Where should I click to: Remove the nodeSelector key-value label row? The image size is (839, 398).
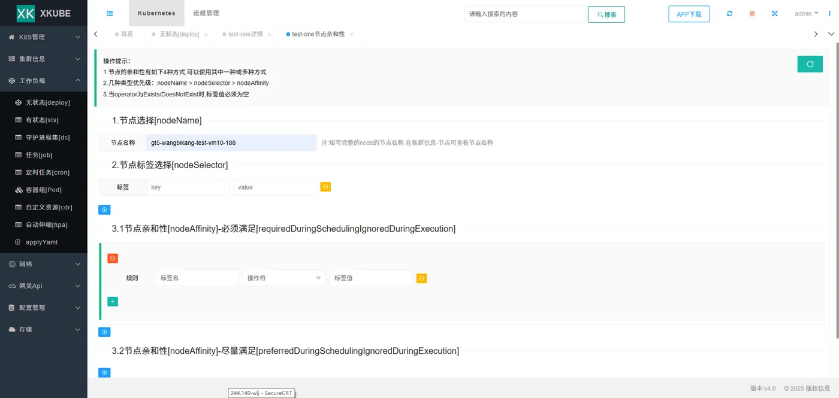(325, 187)
